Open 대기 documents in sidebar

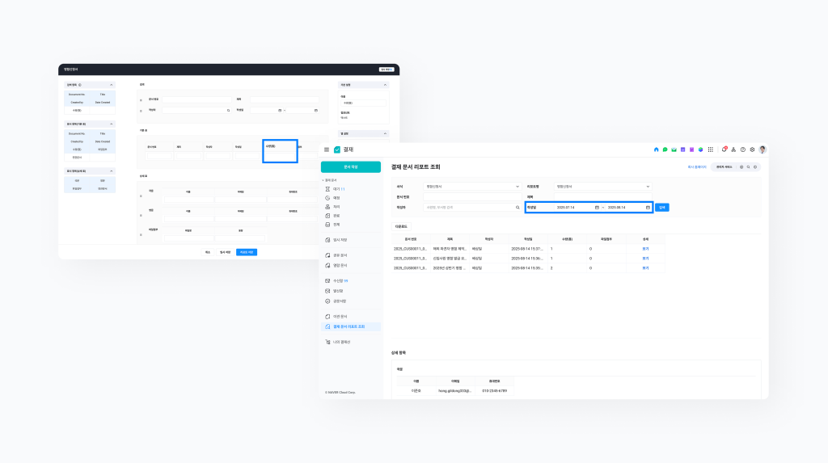tap(338, 188)
